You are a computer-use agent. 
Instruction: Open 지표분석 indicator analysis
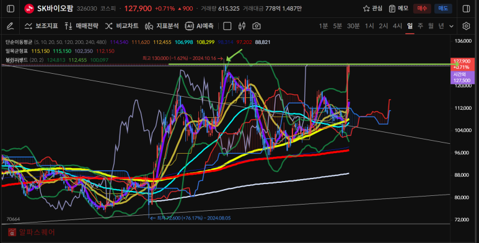[x=162, y=26]
